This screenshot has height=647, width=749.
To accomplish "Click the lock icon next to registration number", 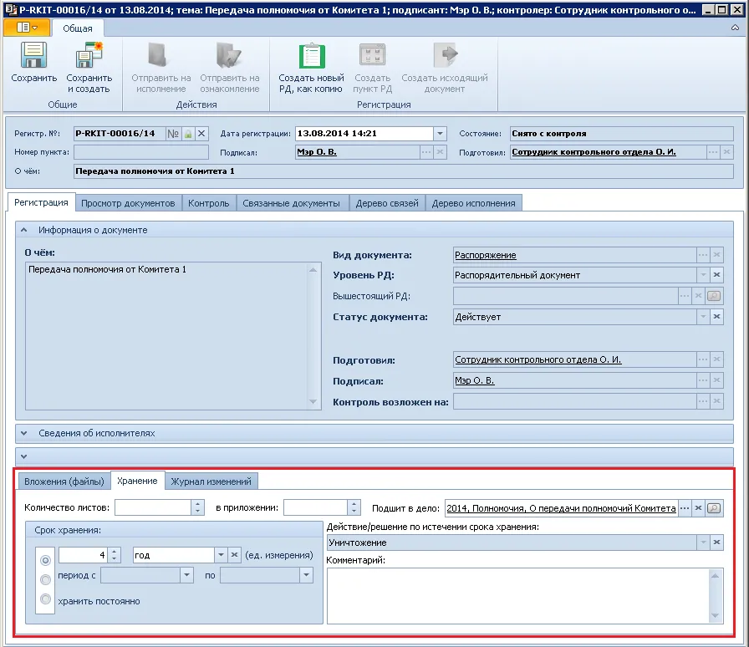I will pos(188,134).
